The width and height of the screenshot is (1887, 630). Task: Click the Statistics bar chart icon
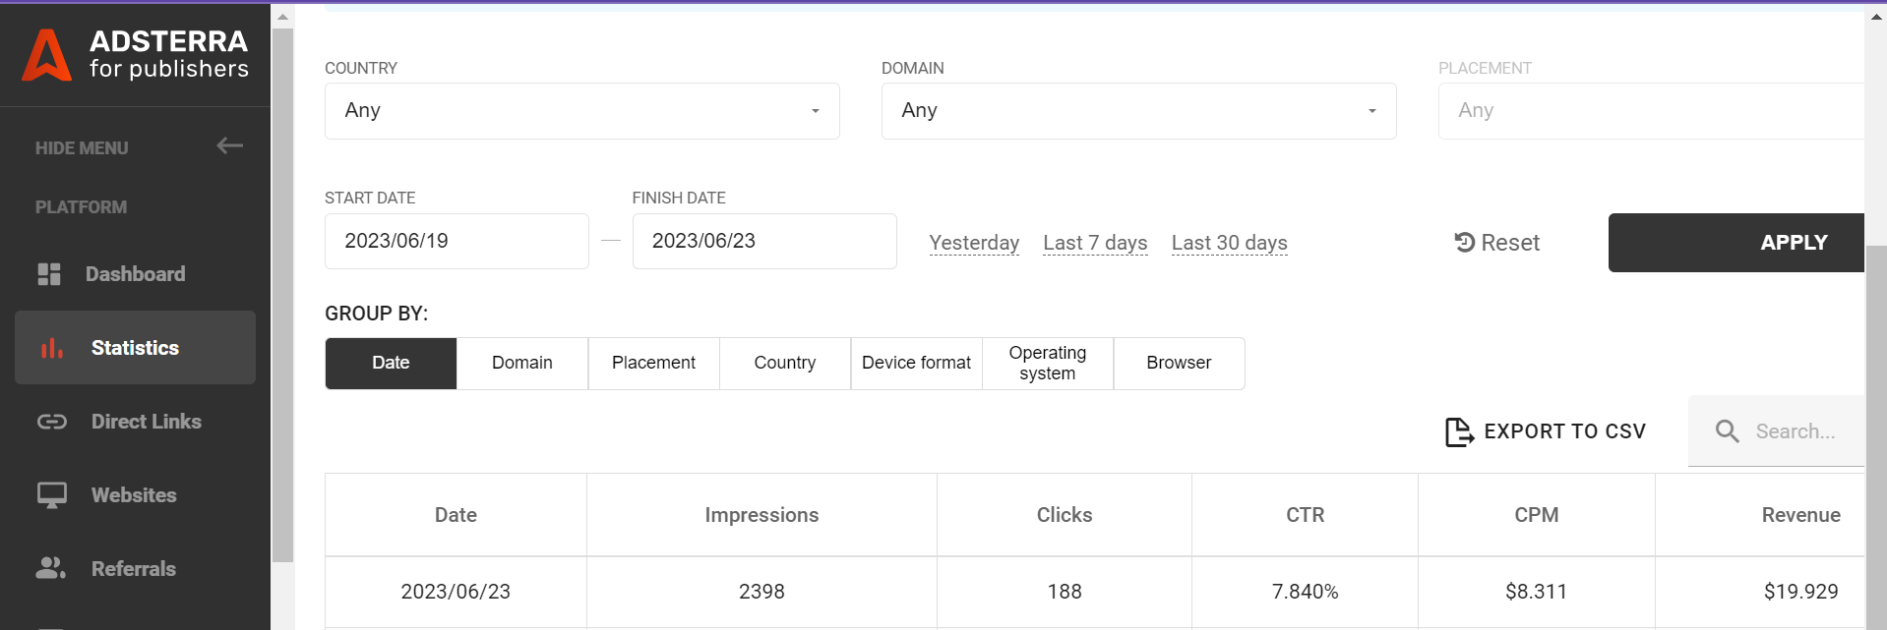[51, 348]
